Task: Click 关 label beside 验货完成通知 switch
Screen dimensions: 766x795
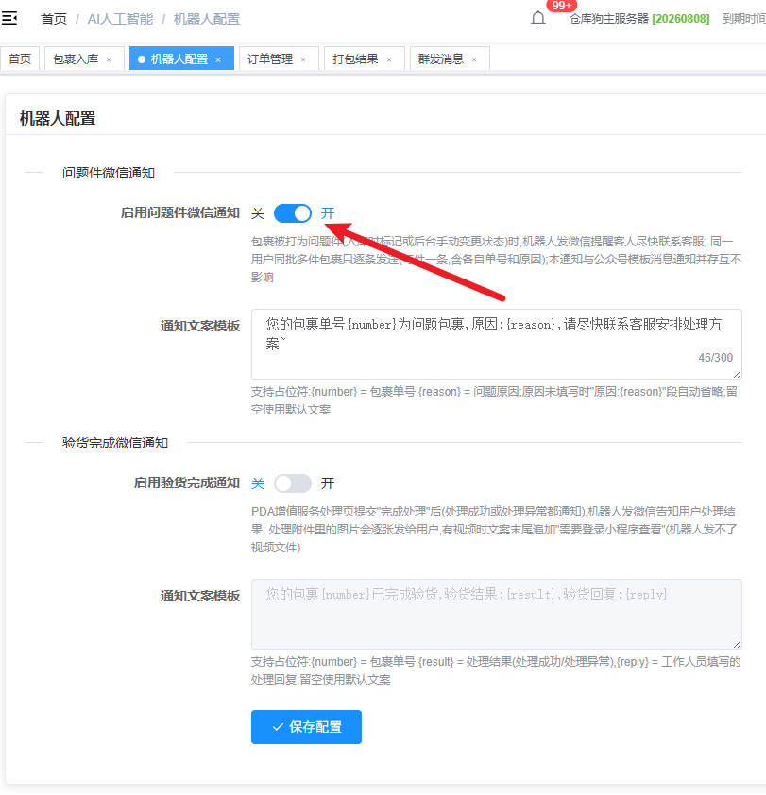Action: point(258,483)
